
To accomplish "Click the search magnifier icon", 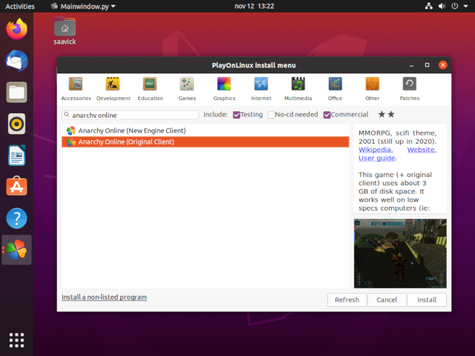I will tap(67, 115).
